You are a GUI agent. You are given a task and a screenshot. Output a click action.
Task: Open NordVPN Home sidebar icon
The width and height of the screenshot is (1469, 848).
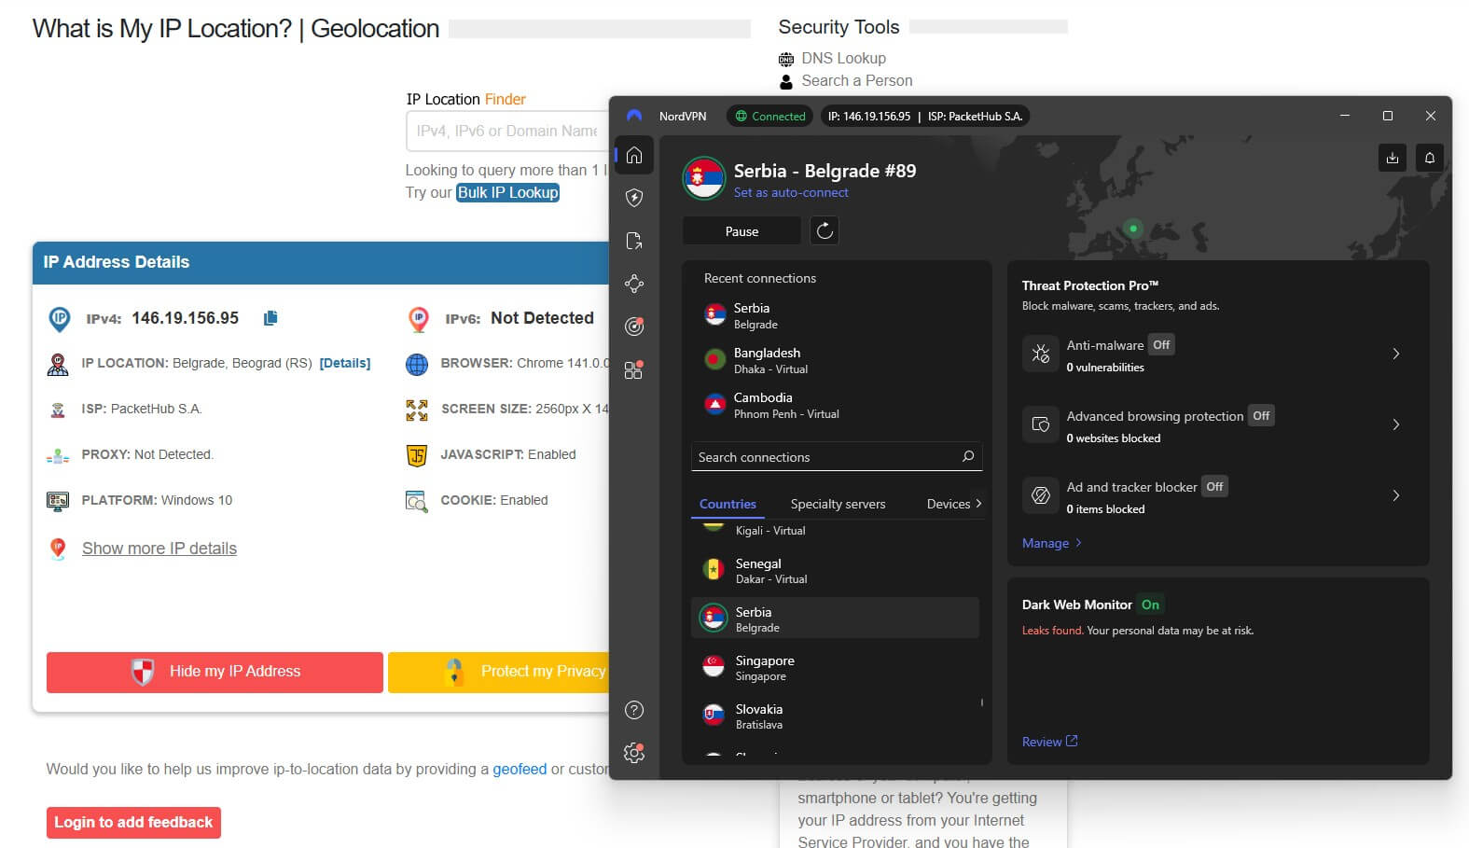[634, 155]
